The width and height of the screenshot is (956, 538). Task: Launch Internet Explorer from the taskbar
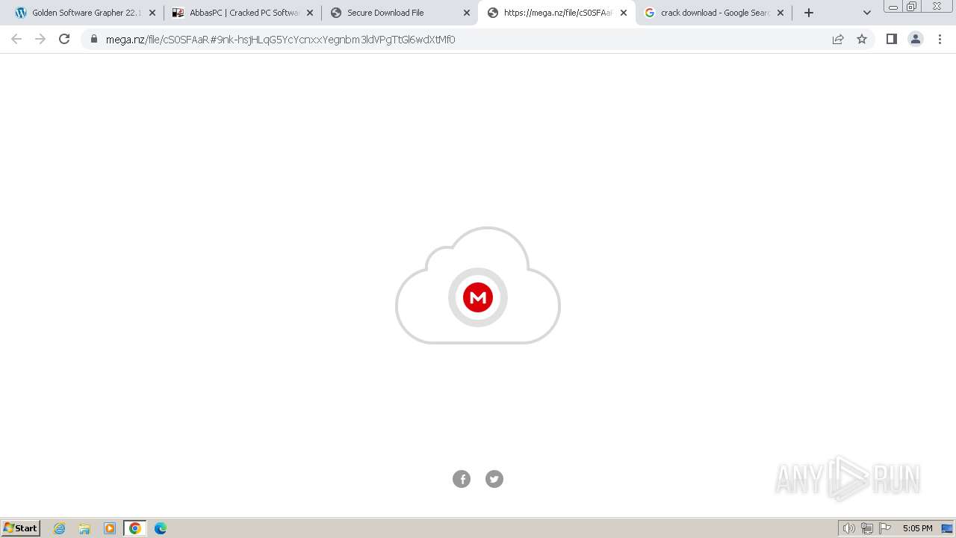[x=60, y=528]
